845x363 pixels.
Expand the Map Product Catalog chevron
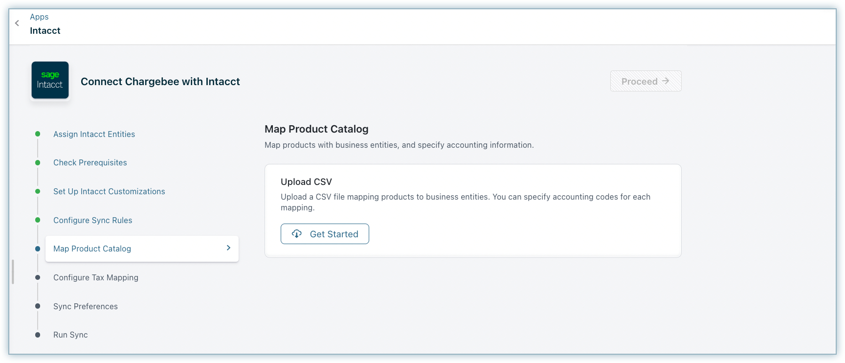pos(228,248)
